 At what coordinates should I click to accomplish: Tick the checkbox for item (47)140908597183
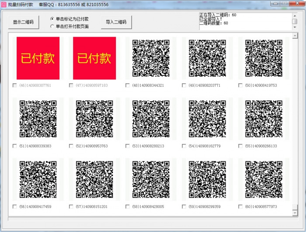71,85
